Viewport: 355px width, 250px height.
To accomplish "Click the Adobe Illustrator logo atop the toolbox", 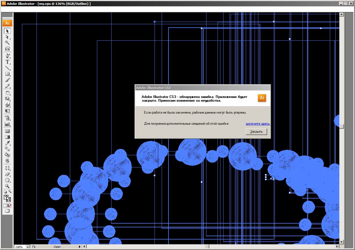I will 7,23.
